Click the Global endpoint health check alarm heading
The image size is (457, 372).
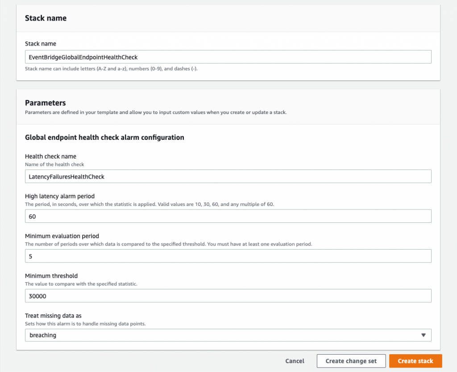(x=104, y=138)
